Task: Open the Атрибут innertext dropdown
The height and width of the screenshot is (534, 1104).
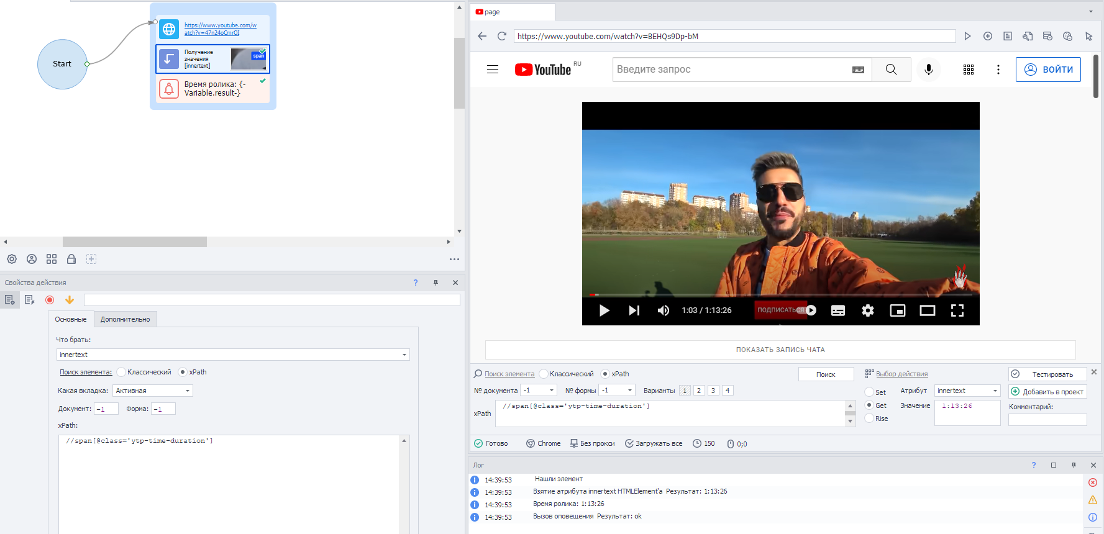Action: tap(967, 391)
